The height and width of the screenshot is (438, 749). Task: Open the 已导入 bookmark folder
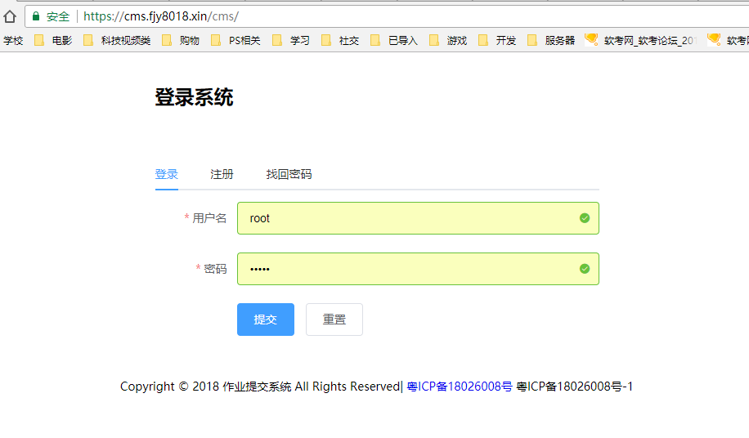(395, 40)
